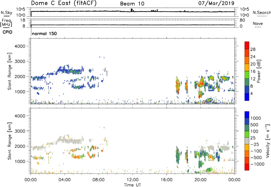Screen dimensions: 271x187
Task: Click the '4000' tick of power panel
Action: (20, 46)
